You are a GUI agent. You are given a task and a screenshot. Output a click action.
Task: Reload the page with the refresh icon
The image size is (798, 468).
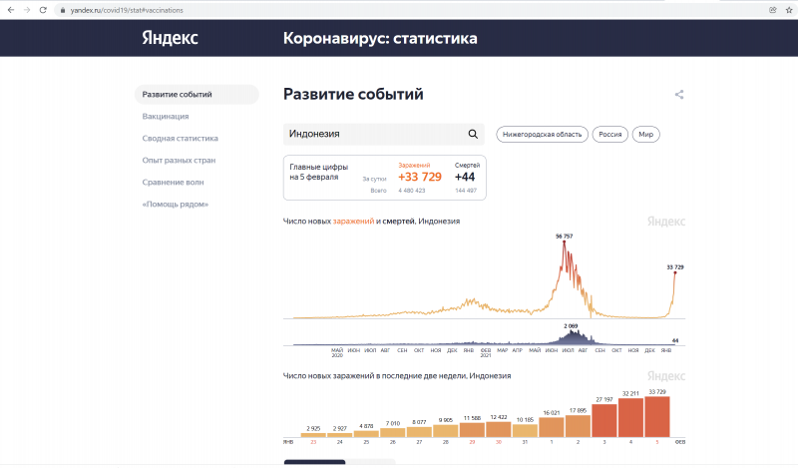click(x=43, y=10)
